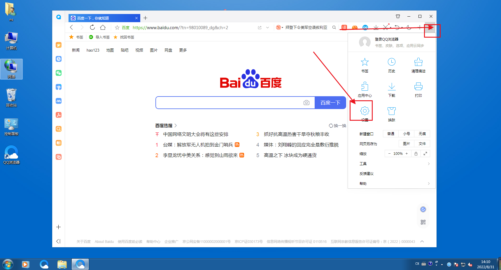
Task: Open the red translate sidebar icon
Action: coord(59,157)
